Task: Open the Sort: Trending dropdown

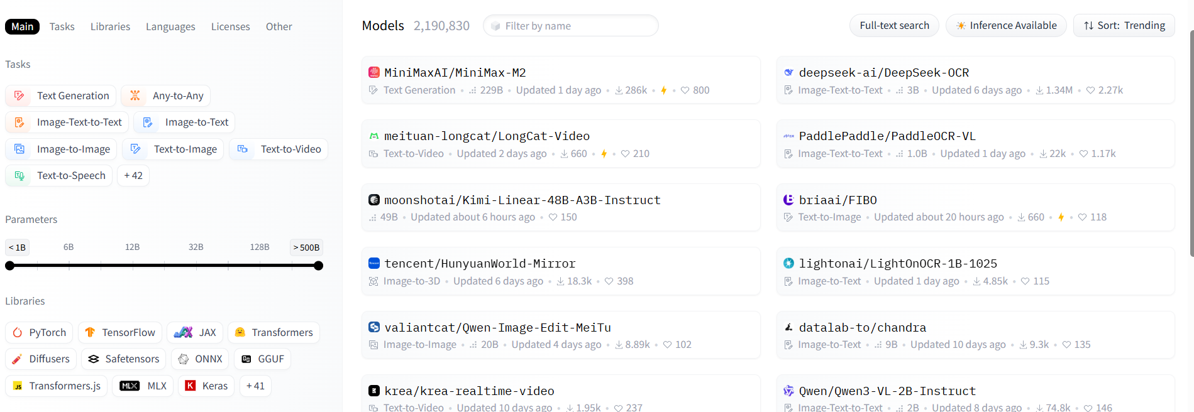Action: click(1124, 26)
